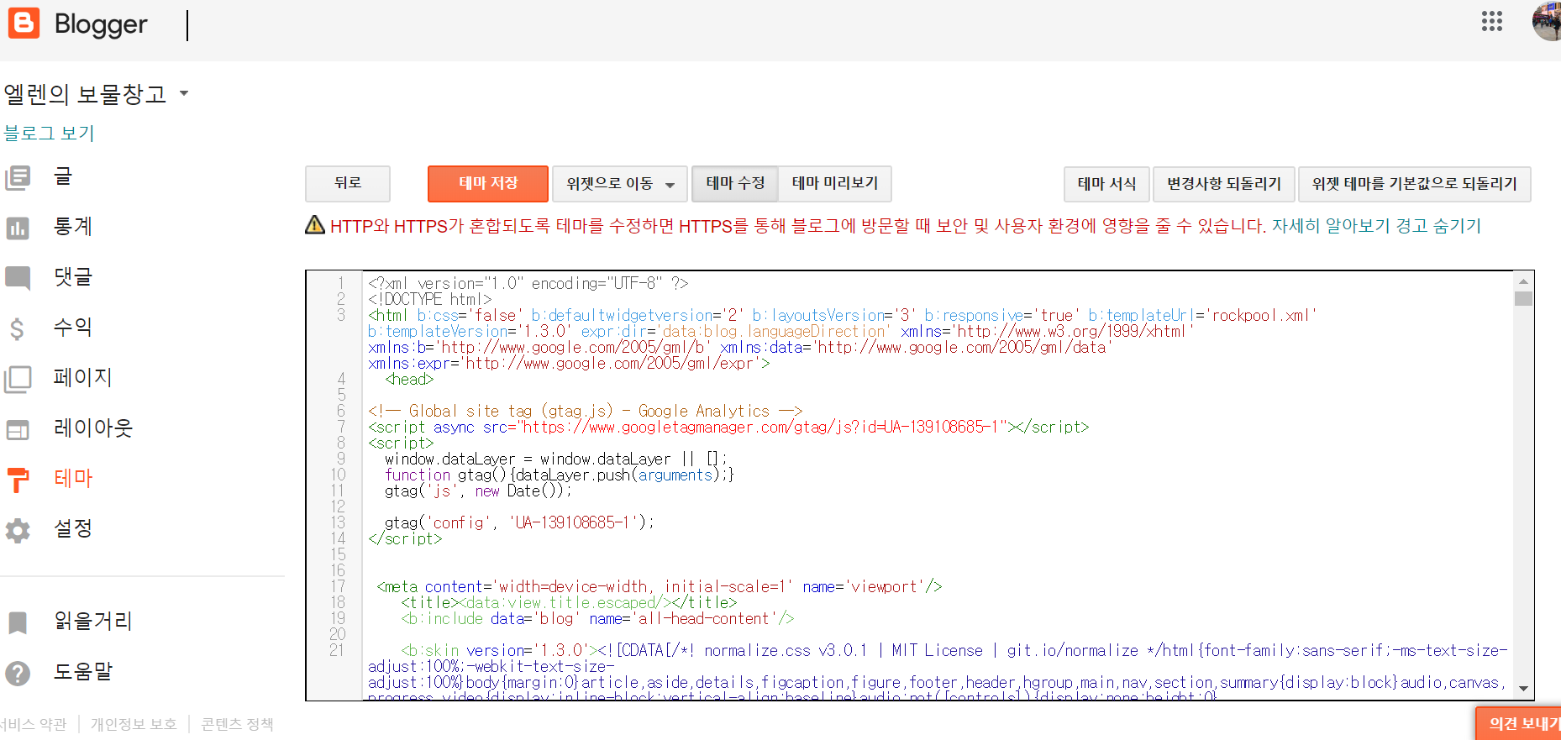Click the window.dataLayer code line
Viewport: 1561px width, 740px height.
556,459
